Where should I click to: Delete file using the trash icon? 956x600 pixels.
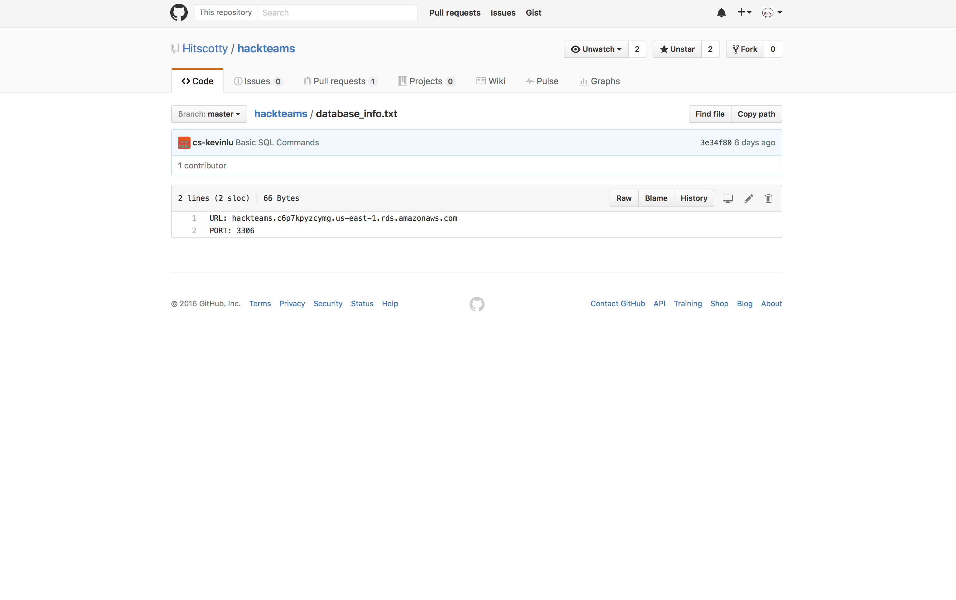(x=768, y=198)
